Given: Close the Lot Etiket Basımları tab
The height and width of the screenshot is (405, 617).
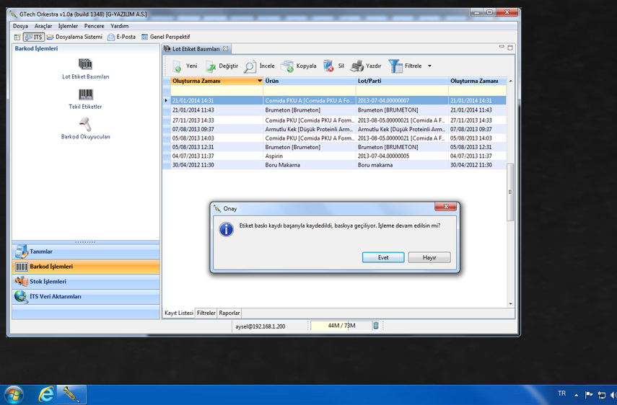Looking at the screenshot, I should click(225, 49).
